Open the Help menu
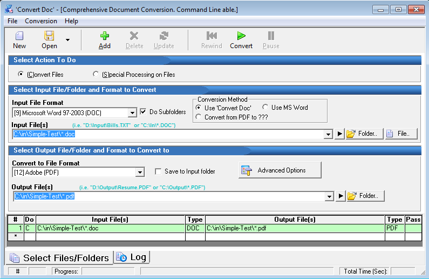Image resolution: width=429 pixels, height=279 pixels. 71,21
